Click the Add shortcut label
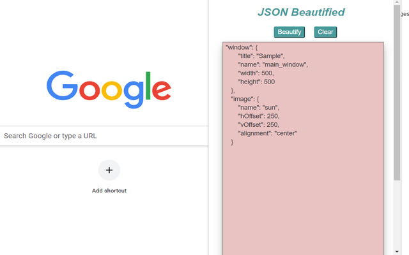Viewport: 409px width, 255px height. tap(109, 191)
